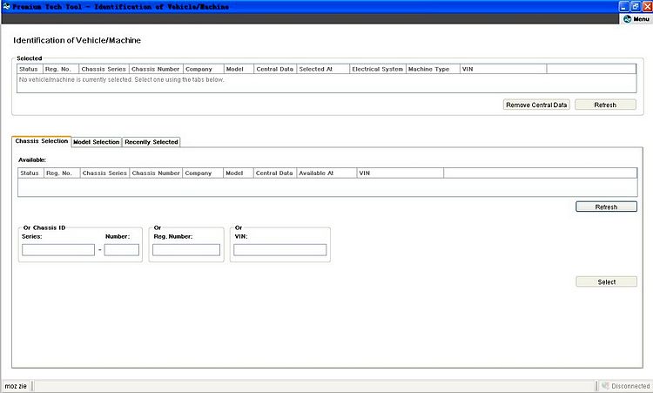653x393 pixels.
Task: Click the Selected At column header
Action: [323, 69]
